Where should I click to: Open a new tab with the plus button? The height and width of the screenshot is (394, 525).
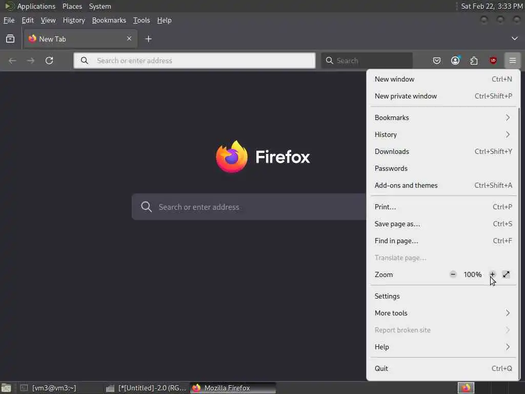click(x=148, y=39)
